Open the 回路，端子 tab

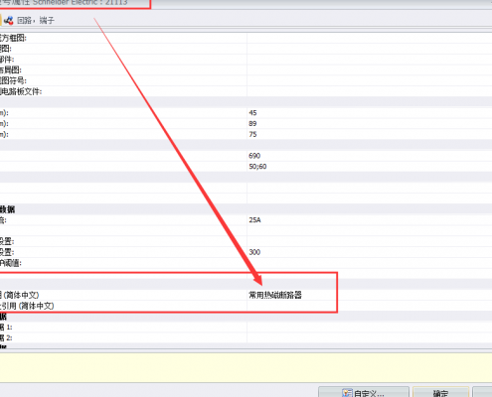point(35,21)
